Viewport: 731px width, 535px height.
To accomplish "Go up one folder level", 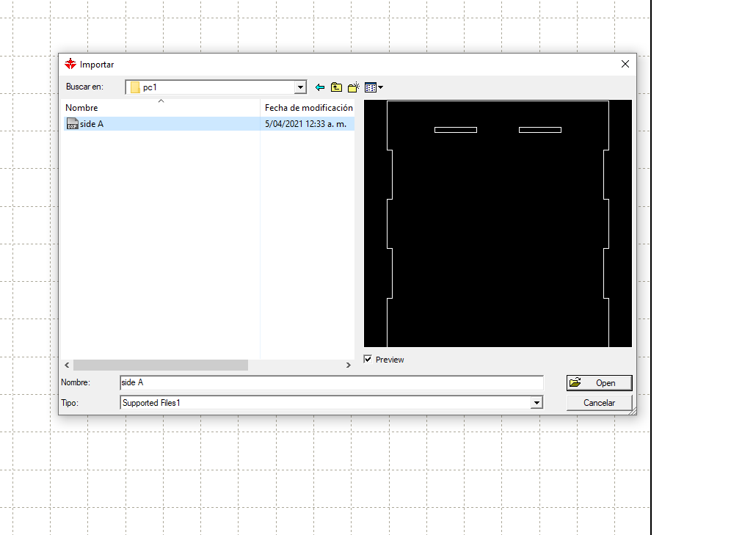I will (x=336, y=87).
